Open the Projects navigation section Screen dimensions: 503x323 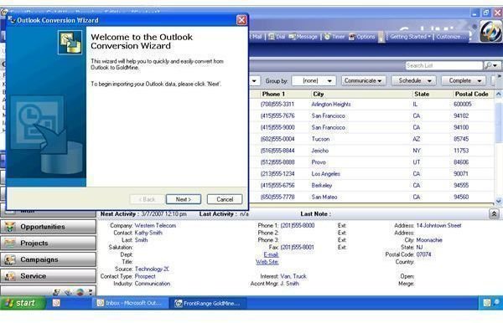coord(48,244)
